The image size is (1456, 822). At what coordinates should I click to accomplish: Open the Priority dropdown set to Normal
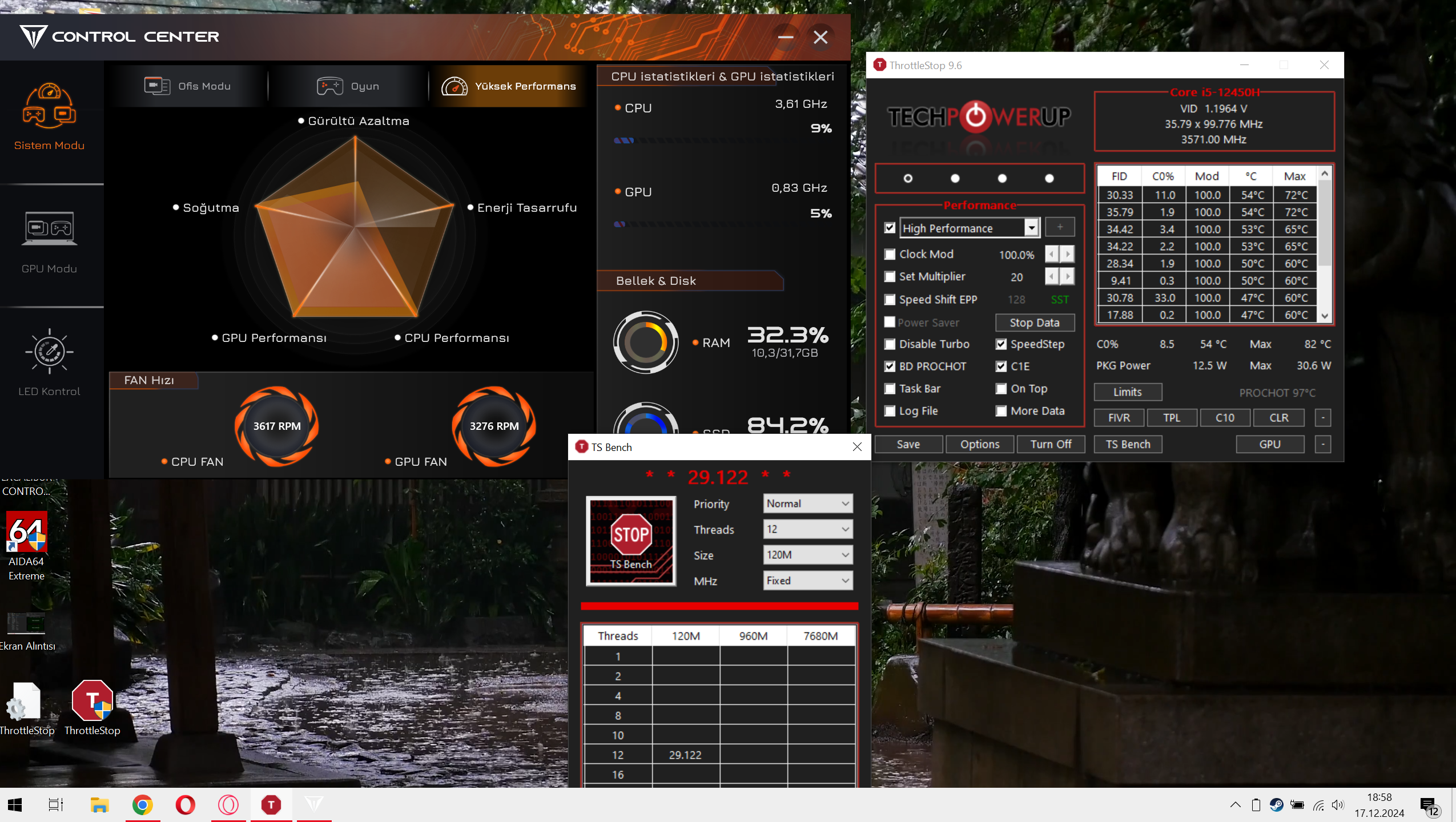point(807,503)
